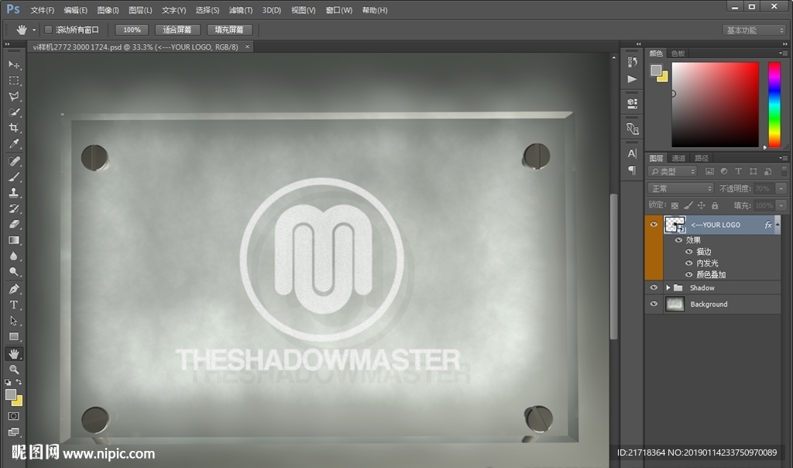Viewport: 793px width, 468px height.
Task: Select the Hand tool in toolbox
Action: click(14, 353)
